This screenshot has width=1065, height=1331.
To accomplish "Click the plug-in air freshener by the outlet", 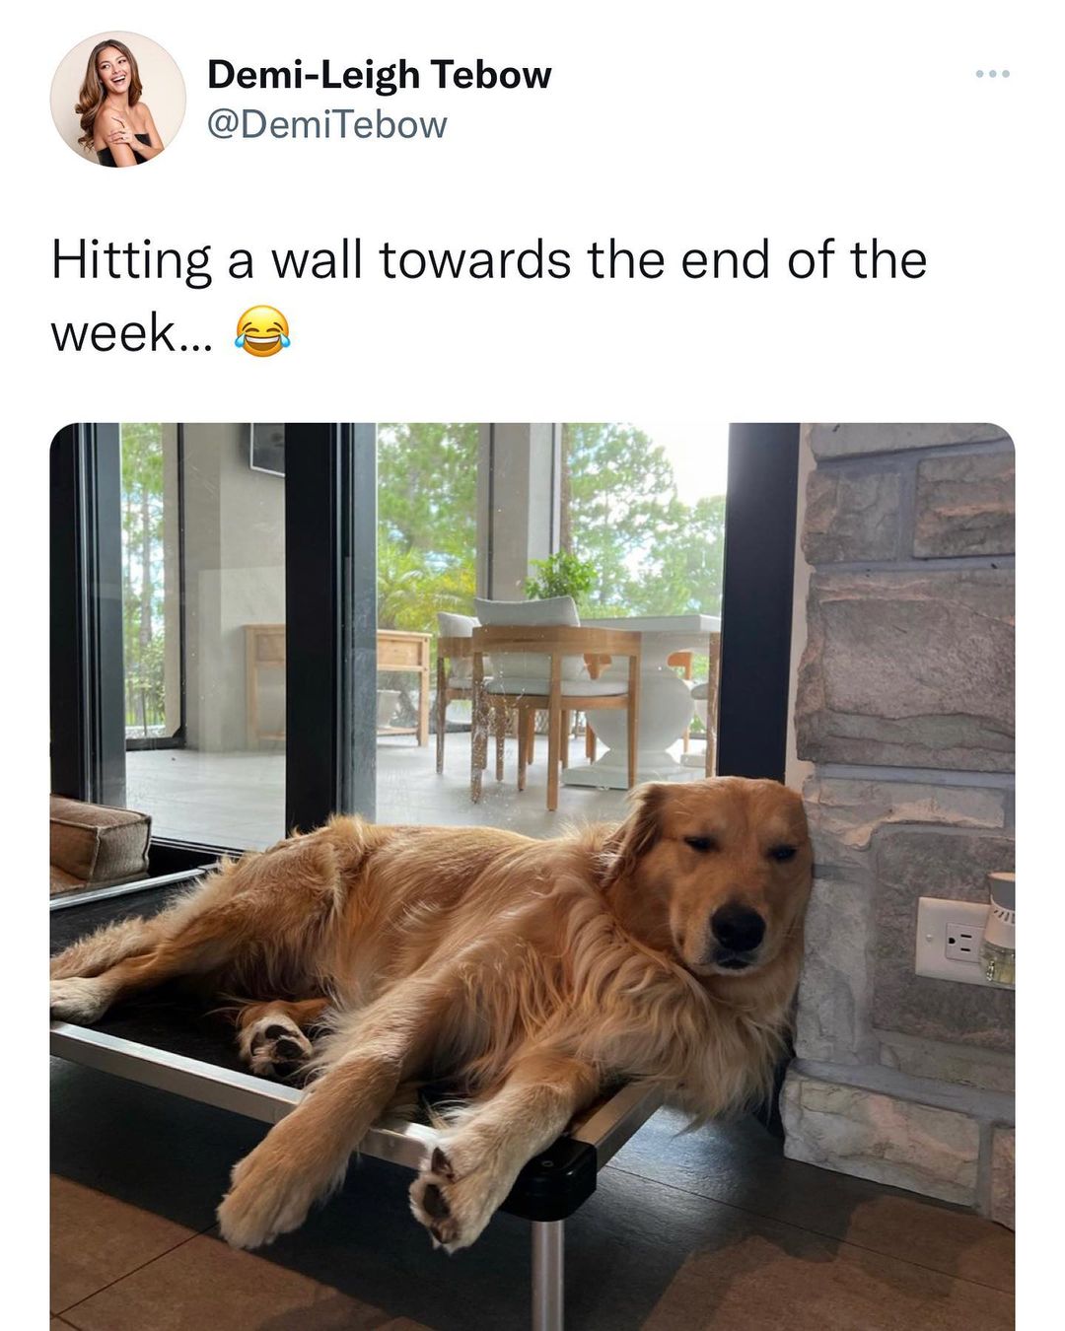I will (999, 929).
